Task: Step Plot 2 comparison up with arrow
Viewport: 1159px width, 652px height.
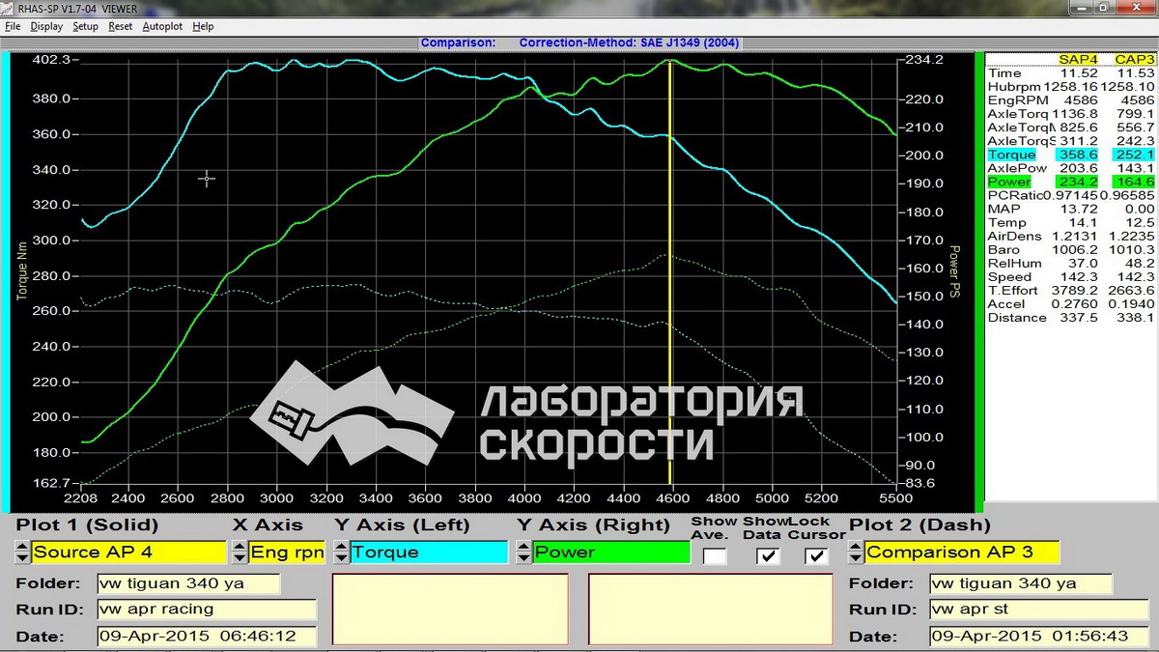Action: [855, 547]
